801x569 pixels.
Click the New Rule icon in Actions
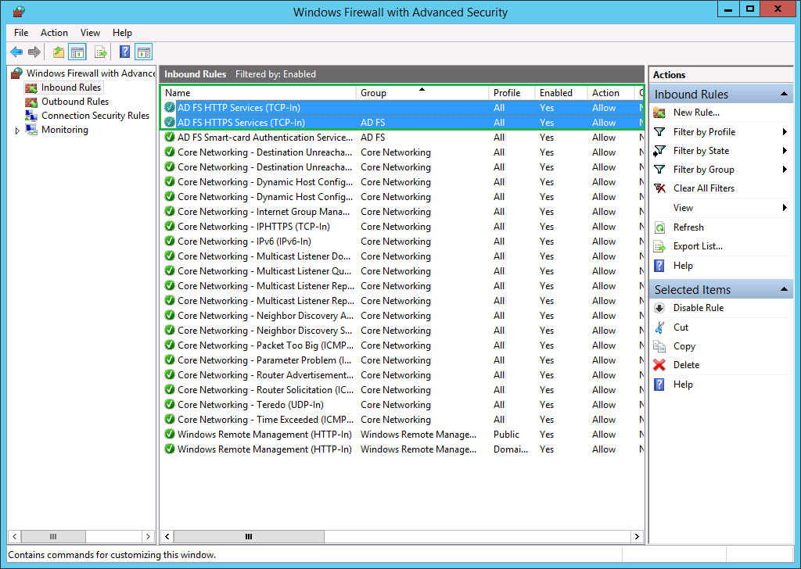pyautogui.click(x=659, y=113)
